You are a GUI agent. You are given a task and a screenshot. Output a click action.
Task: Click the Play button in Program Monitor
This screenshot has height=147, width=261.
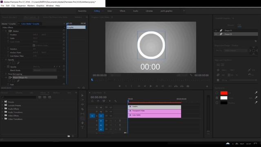click(150, 86)
